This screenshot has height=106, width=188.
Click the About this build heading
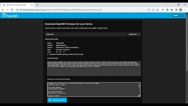click(52, 39)
